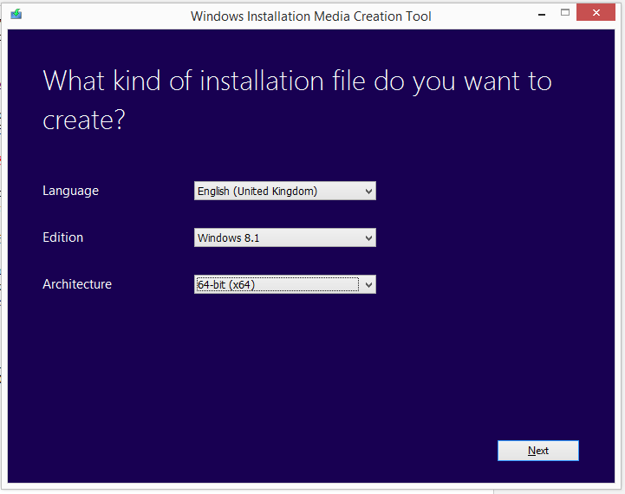Close the Windows Installation Media Creation Tool

coord(596,13)
